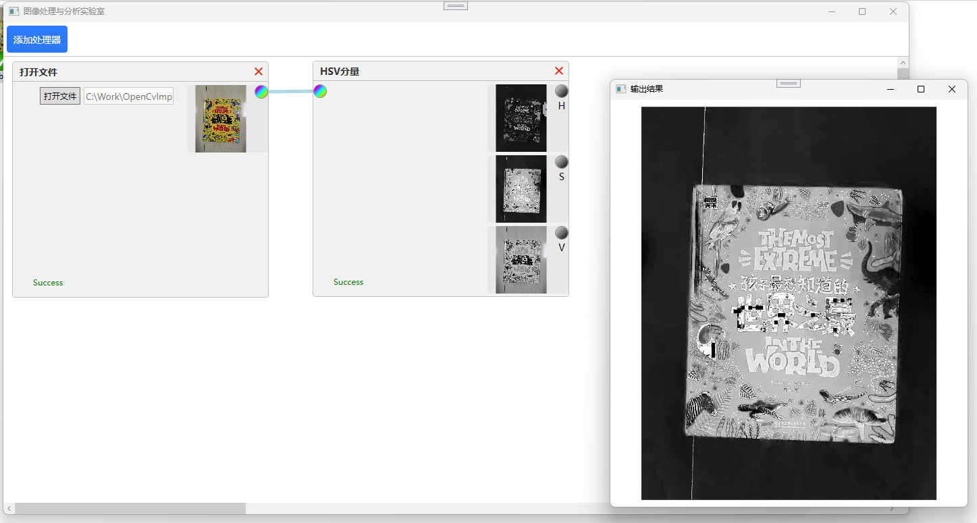The image size is (977, 523).
Task: Focus the C:\Work\OpenCvImp file path field
Action: tap(129, 96)
